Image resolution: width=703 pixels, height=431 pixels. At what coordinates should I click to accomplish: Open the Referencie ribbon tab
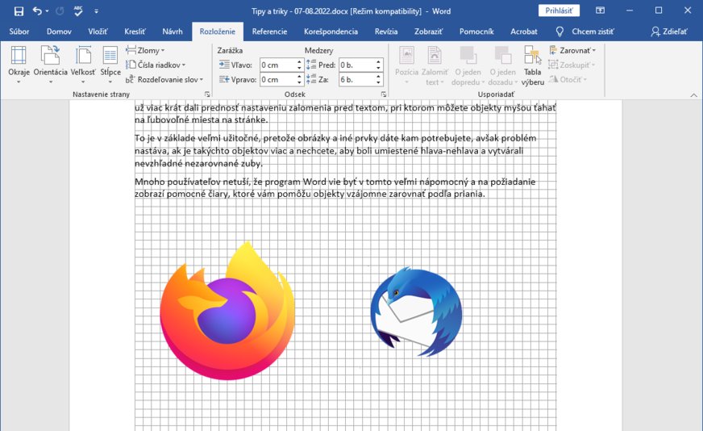269,31
